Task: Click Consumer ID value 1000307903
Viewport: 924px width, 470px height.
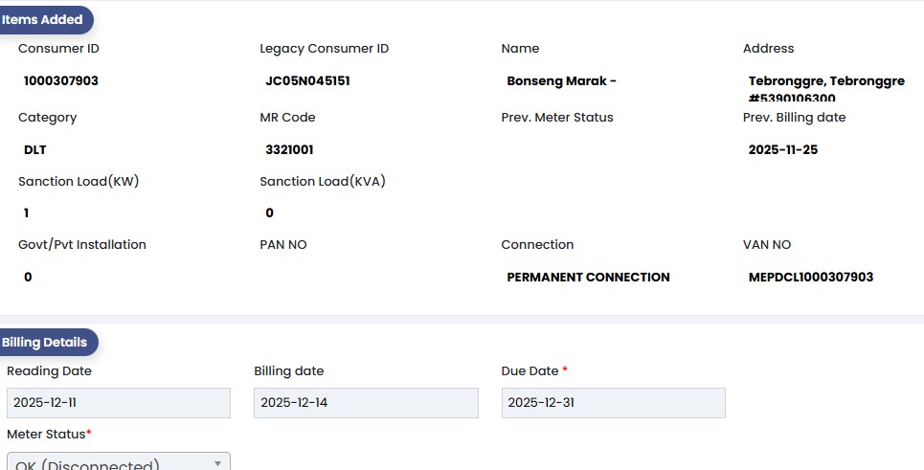Action: click(61, 81)
